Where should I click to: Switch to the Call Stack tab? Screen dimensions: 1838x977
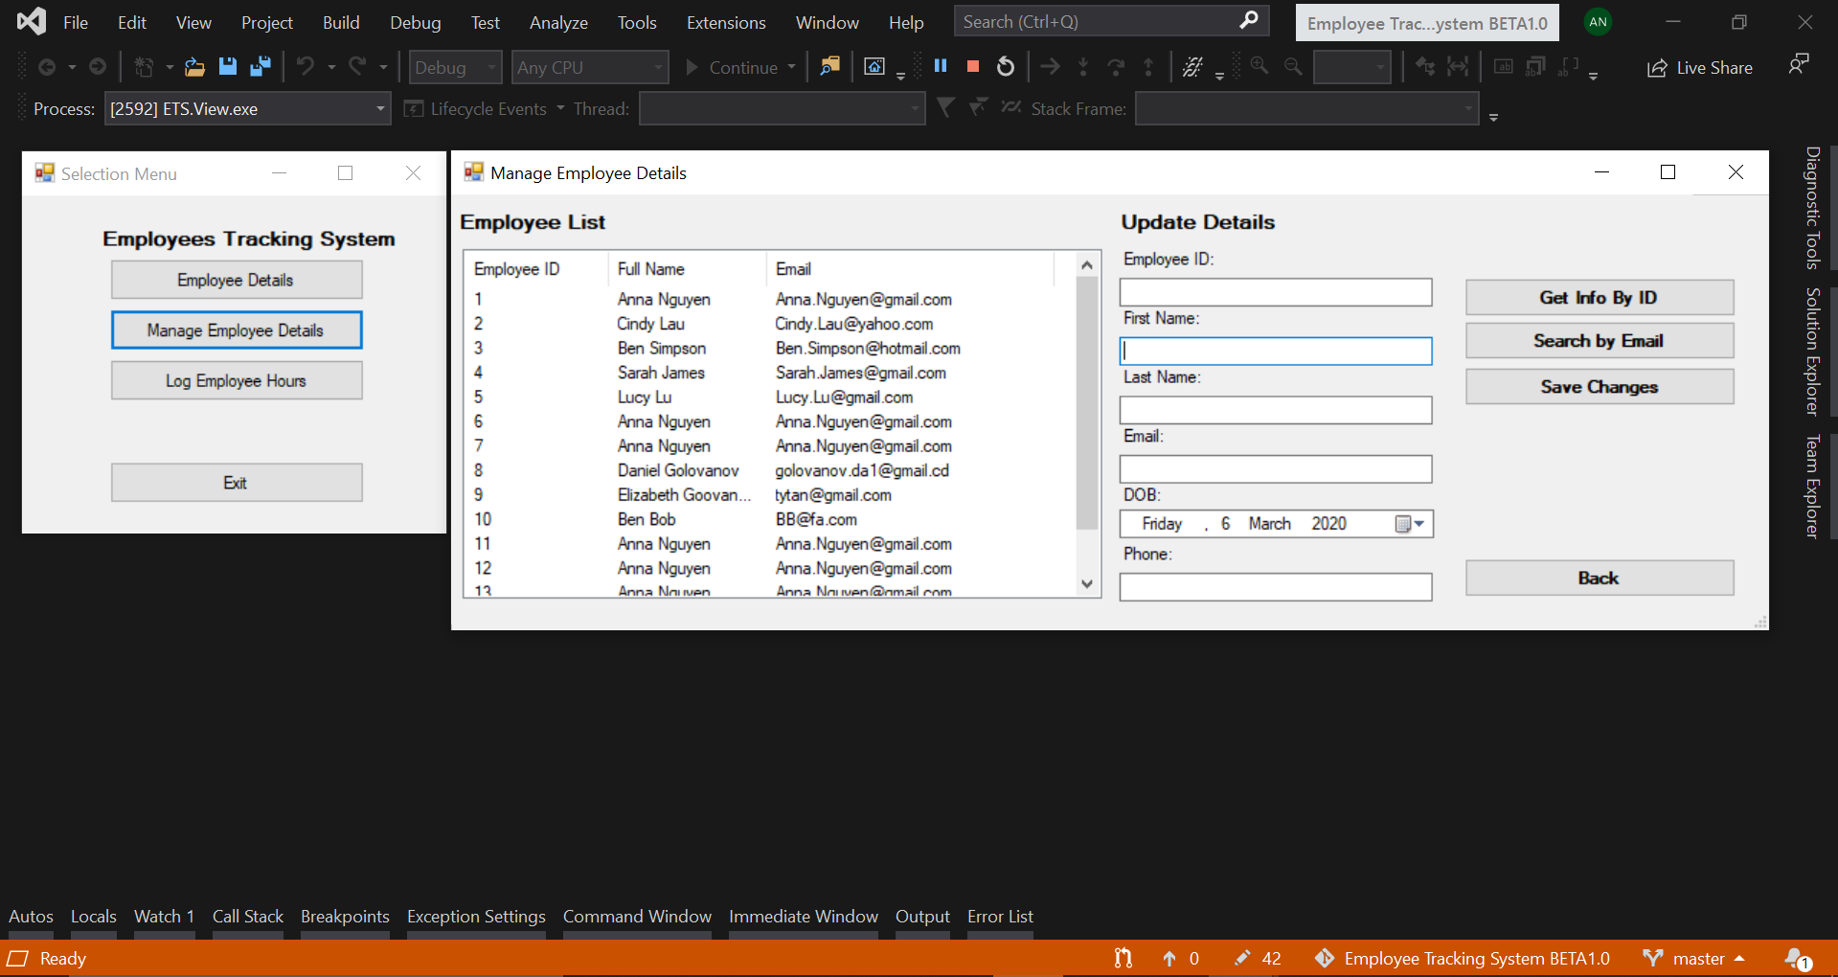tap(247, 916)
